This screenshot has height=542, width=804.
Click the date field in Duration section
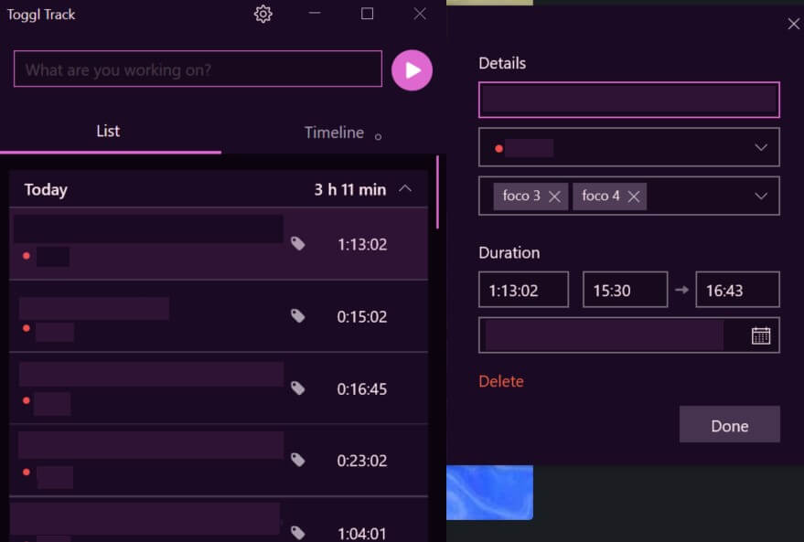pyautogui.click(x=629, y=335)
